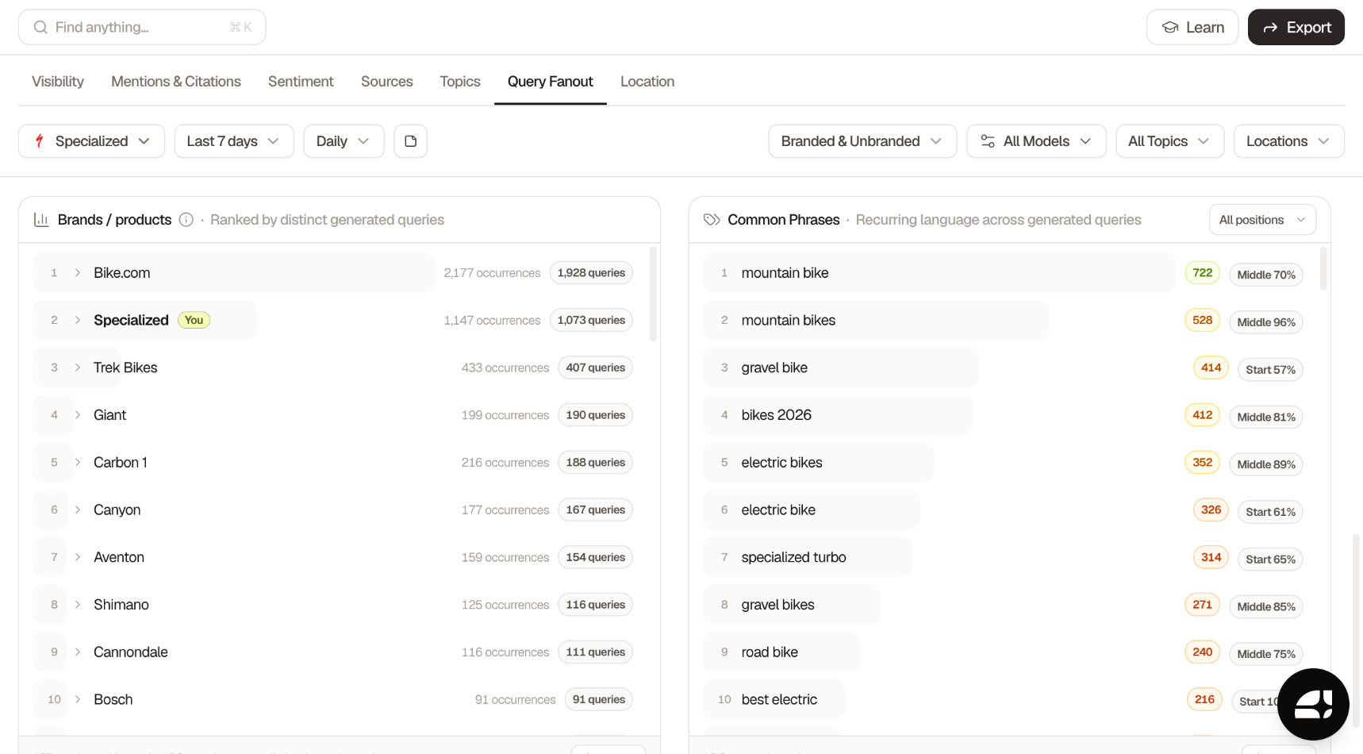The height and width of the screenshot is (754, 1363).
Task: Click the search magnifier icon
Action: (40, 28)
